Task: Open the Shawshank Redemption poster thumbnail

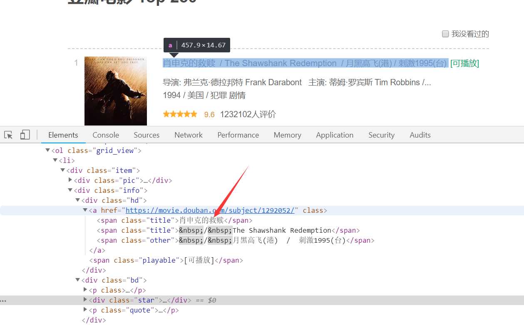Action: pyautogui.click(x=116, y=91)
